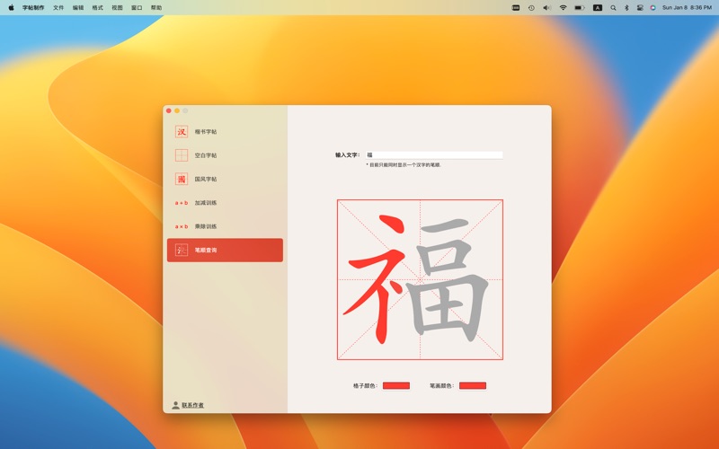Click the 联系作者 link

(x=192, y=405)
